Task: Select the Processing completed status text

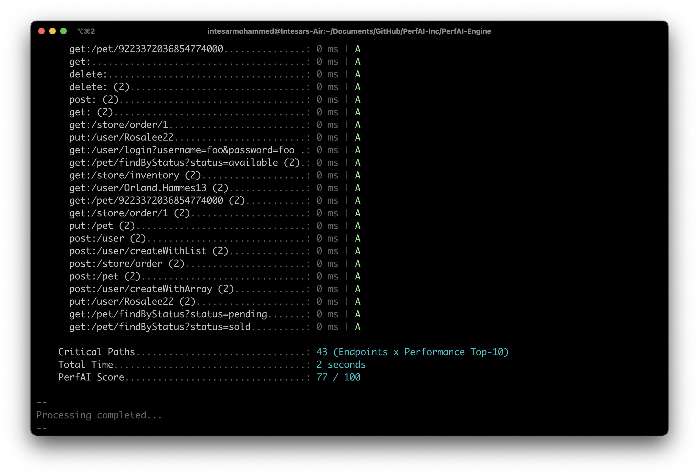Action: point(99,415)
